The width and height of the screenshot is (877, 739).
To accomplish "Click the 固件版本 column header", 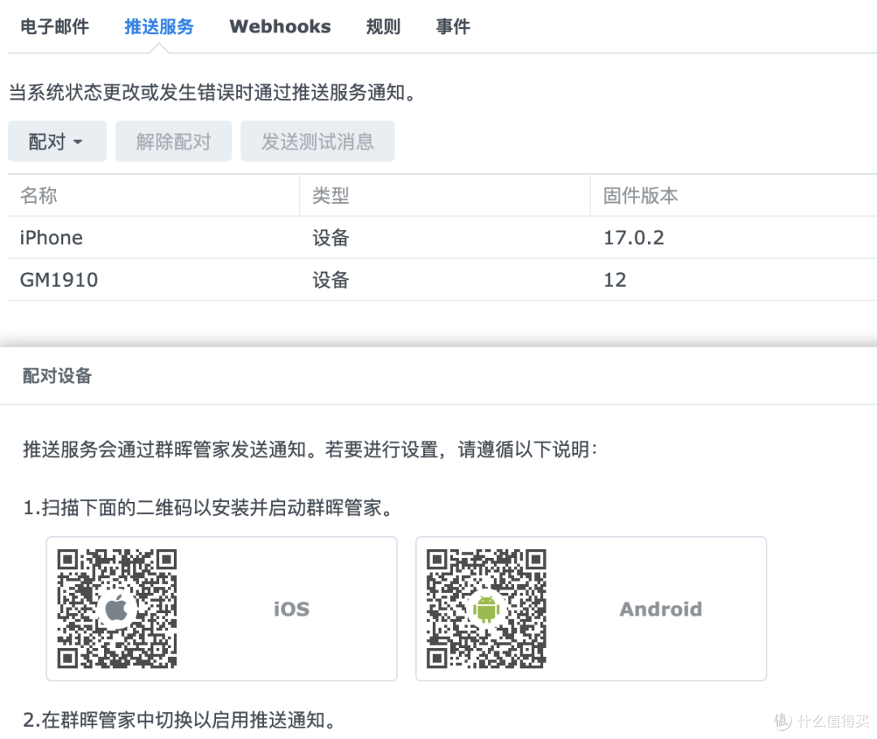I will (734, 195).
